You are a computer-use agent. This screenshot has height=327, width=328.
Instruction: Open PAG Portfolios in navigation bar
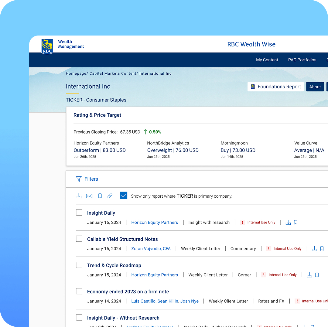[x=302, y=60]
